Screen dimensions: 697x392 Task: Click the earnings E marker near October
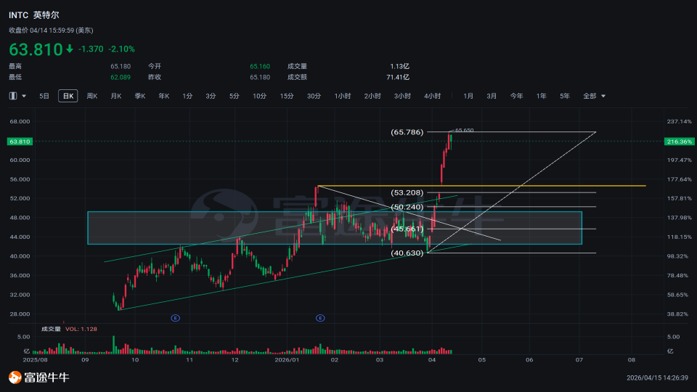coord(175,318)
